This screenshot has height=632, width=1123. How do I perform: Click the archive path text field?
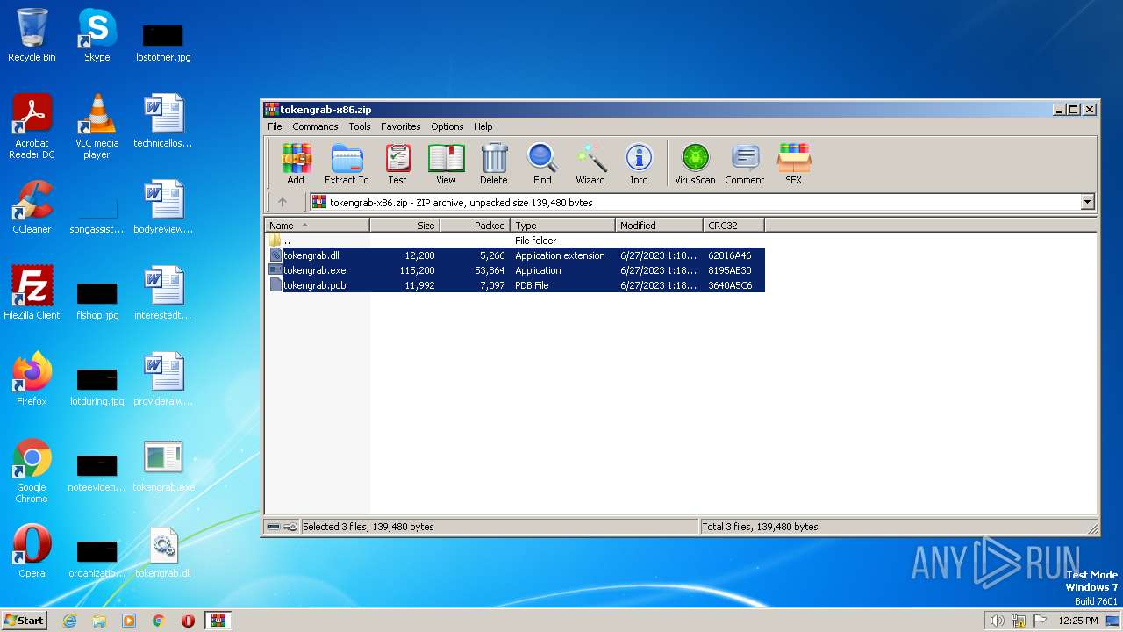(695, 202)
